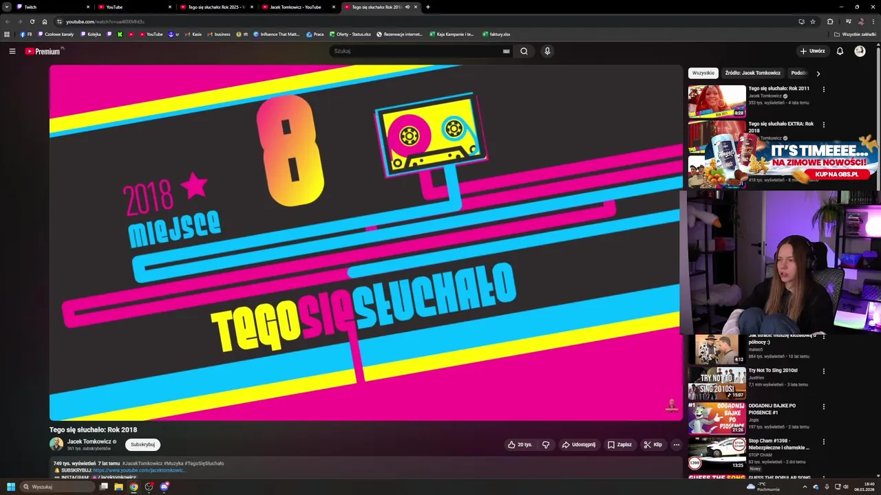Select the Wszystkie filter chip
881x495 pixels.
pos(703,73)
